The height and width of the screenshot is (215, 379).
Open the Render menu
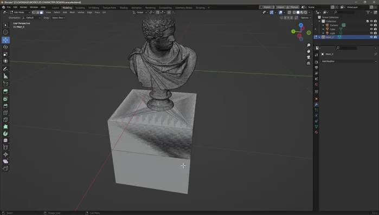[x=23, y=7]
